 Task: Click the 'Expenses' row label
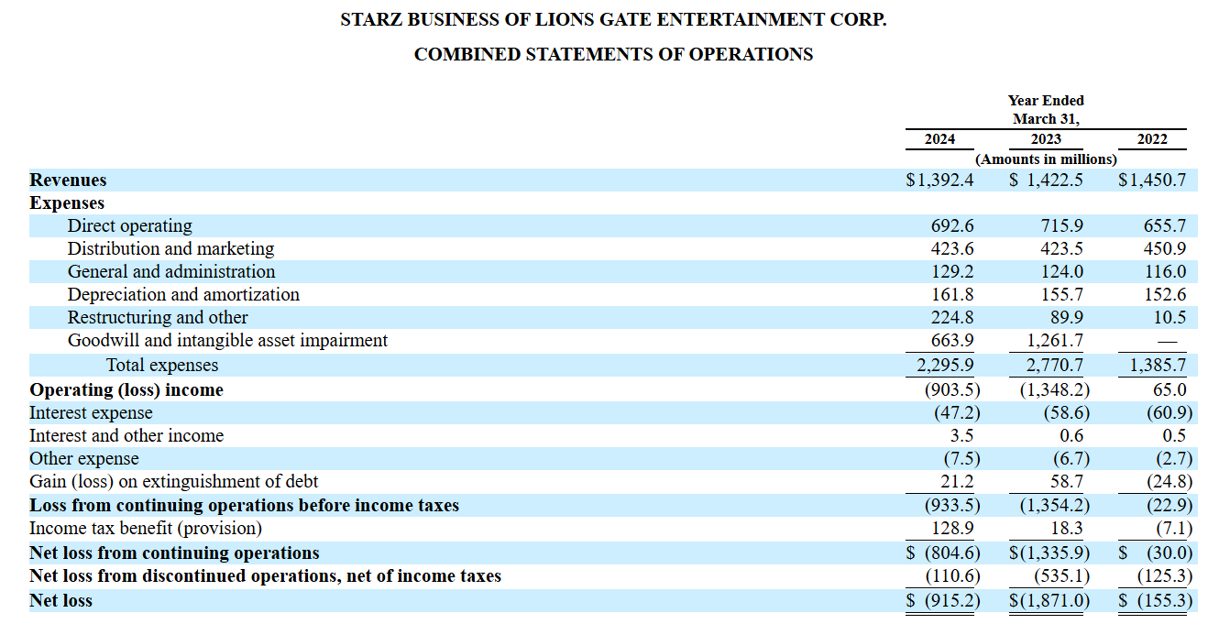tap(67, 203)
